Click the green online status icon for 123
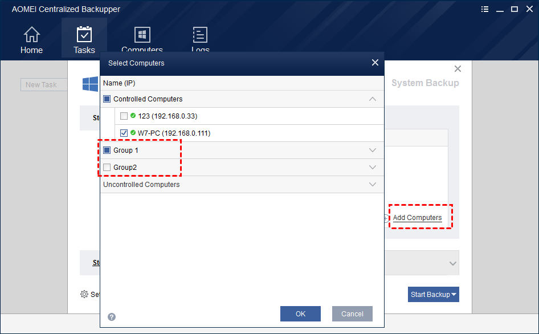This screenshot has height=334, width=539. 133,116
